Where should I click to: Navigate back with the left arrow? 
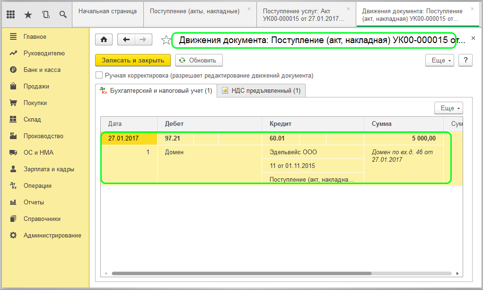click(x=126, y=40)
